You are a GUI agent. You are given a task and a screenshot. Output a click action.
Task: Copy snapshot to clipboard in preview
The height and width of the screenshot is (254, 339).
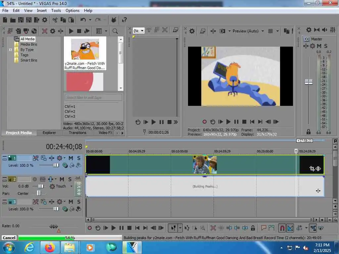[286, 31]
